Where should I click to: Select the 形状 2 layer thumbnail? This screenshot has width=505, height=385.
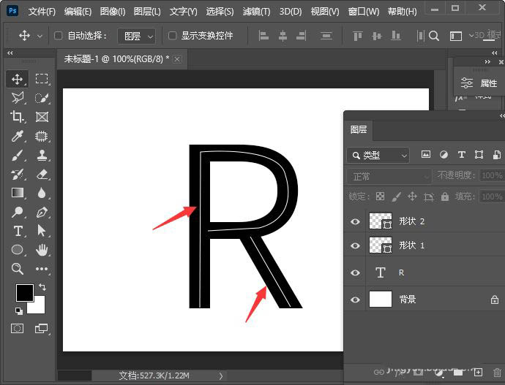pos(381,221)
